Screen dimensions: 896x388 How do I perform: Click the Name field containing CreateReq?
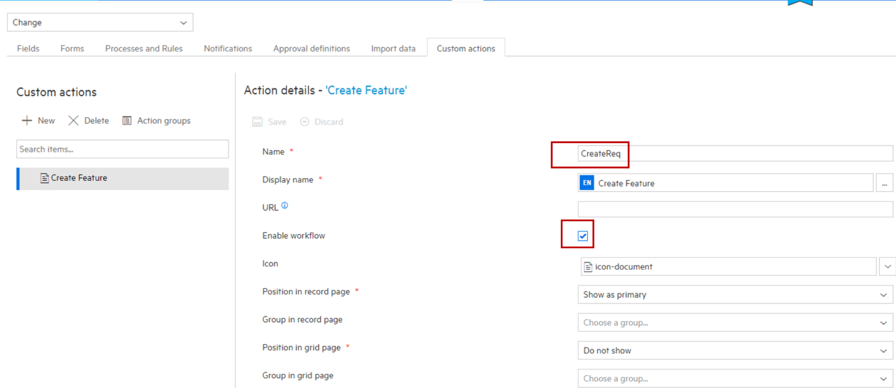tap(735, 154)
